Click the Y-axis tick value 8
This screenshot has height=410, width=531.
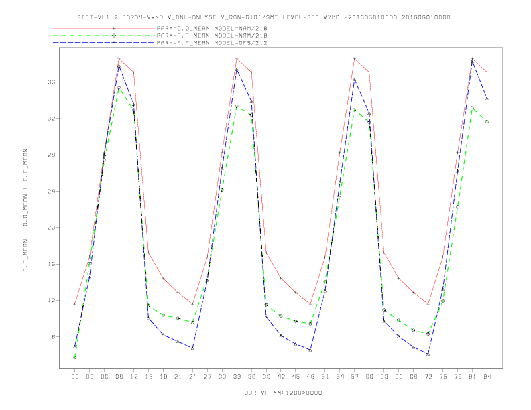(x=53, y=336)
